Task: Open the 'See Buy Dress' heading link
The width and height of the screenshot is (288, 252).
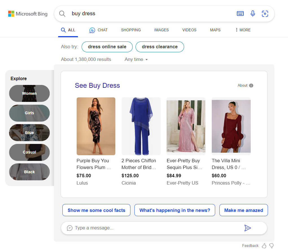Action: coord(97,86)
